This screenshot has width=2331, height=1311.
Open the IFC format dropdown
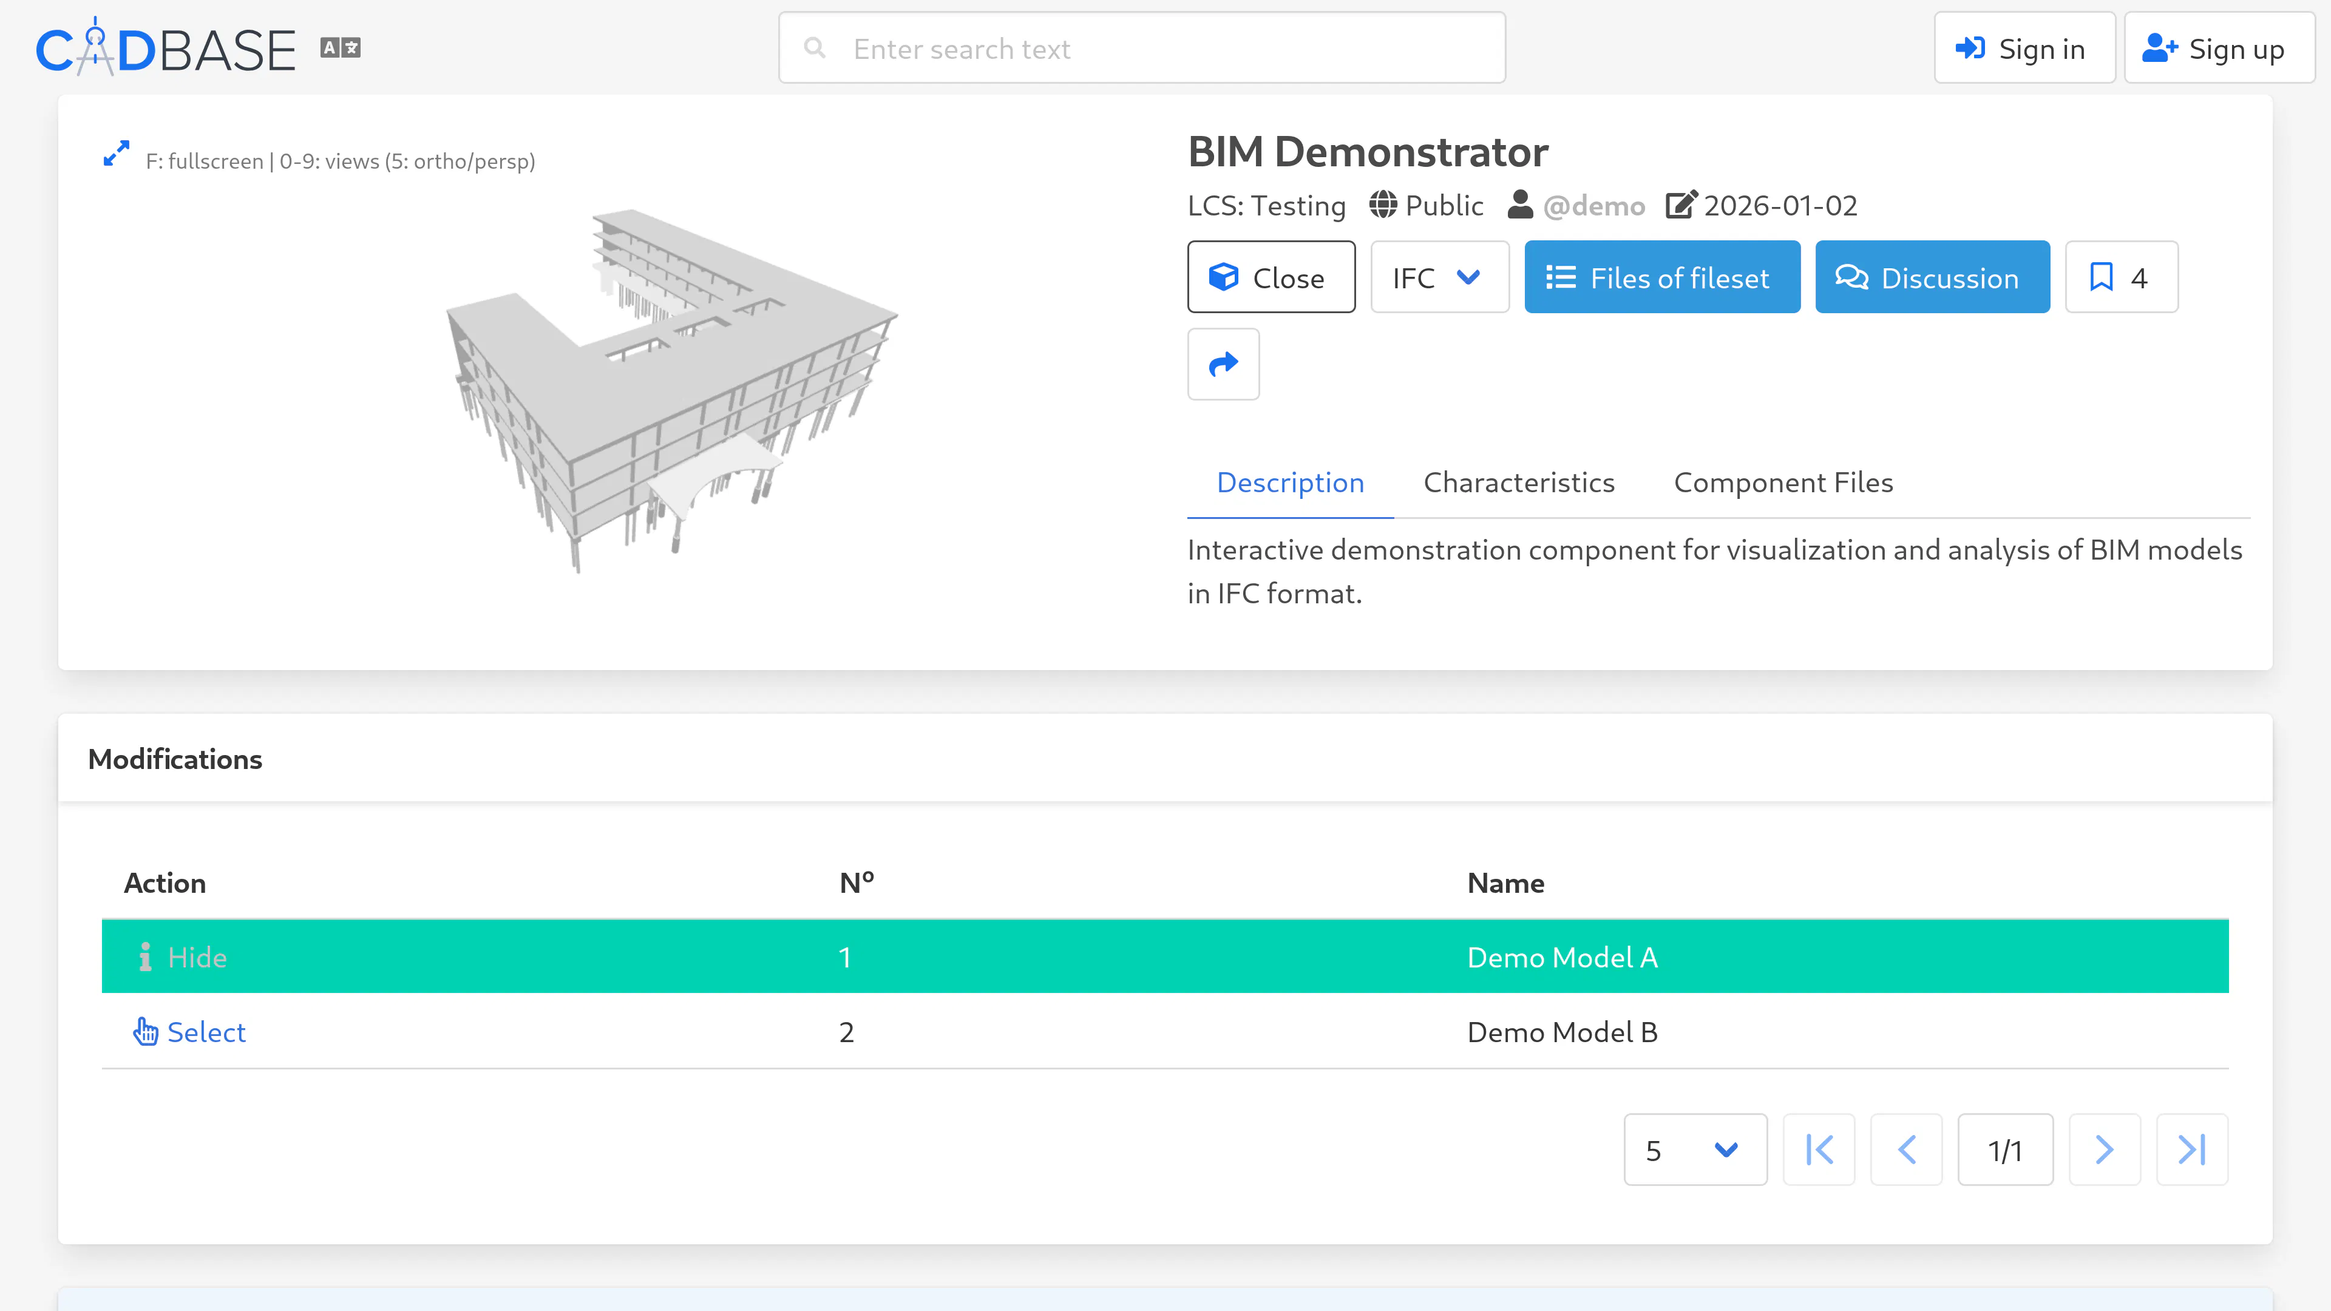click(1440, 277)
